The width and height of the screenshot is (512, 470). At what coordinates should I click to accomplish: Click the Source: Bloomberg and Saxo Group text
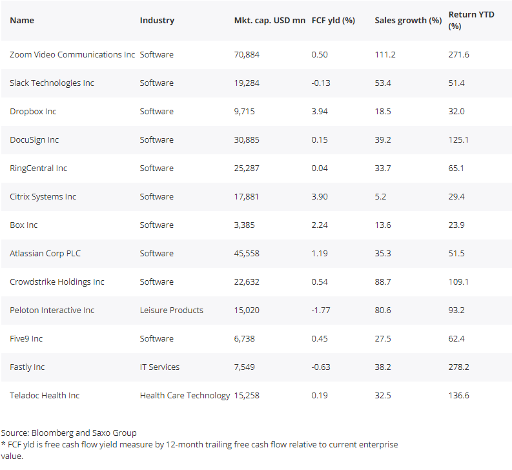click(x=68, y=433)
